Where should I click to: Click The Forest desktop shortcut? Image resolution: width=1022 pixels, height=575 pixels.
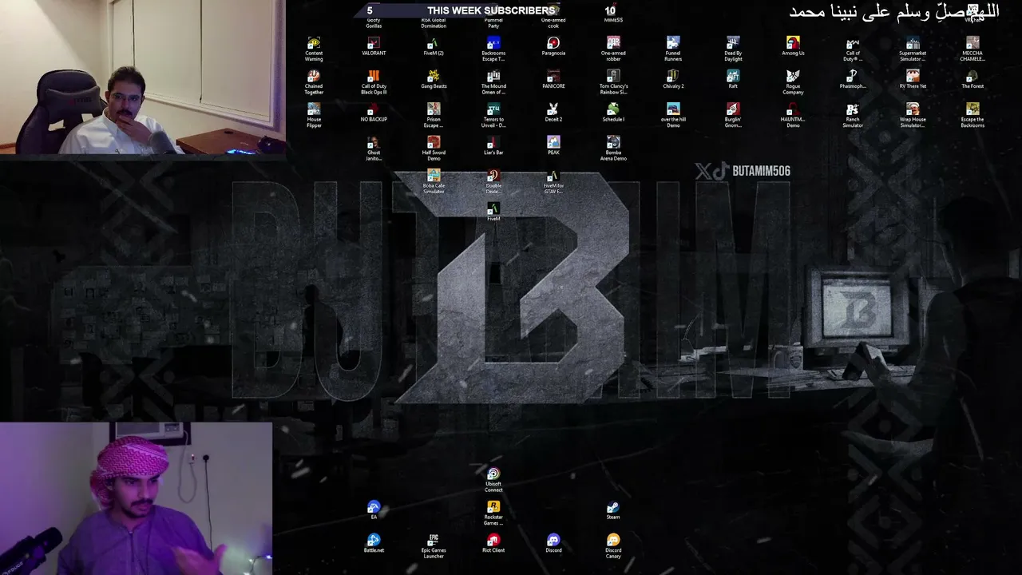[972, 79]
